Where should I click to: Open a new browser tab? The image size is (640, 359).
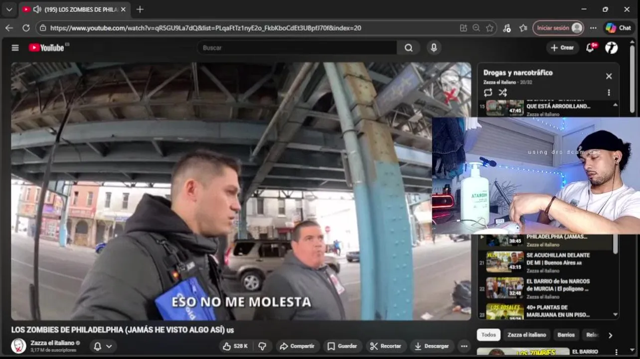coord(140,9)
